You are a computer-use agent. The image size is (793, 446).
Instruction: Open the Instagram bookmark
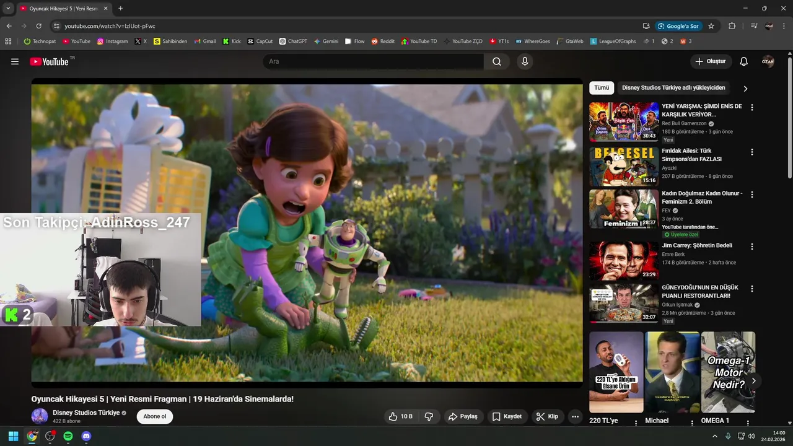[112, 42]
